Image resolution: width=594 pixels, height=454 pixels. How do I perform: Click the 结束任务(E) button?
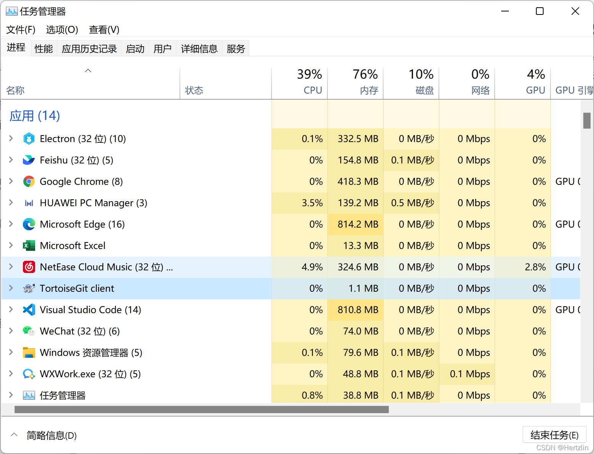tap(554, 435)
